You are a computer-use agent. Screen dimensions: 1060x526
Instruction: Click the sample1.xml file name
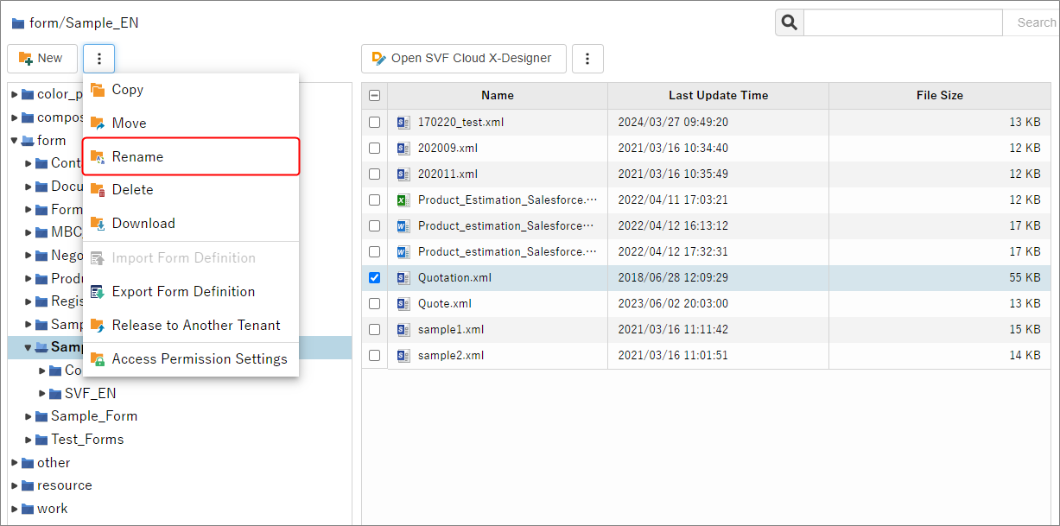pyautogui.click(x=451, y=330)
